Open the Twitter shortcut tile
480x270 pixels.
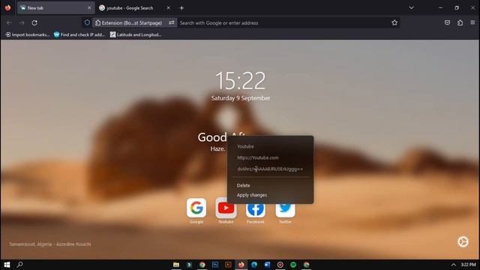285,209
